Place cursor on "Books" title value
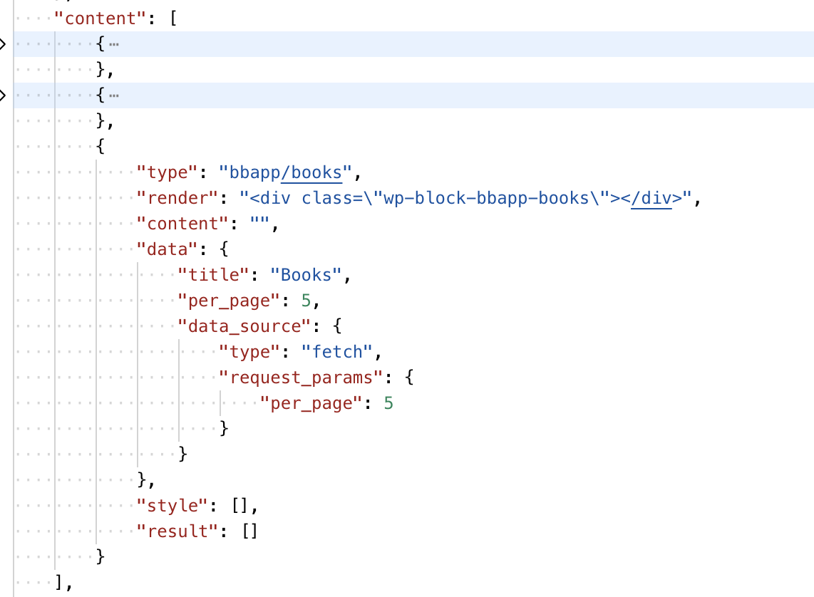 (306, 275)
